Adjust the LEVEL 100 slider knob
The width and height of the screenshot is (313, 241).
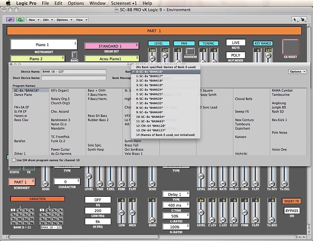point(152,59)
